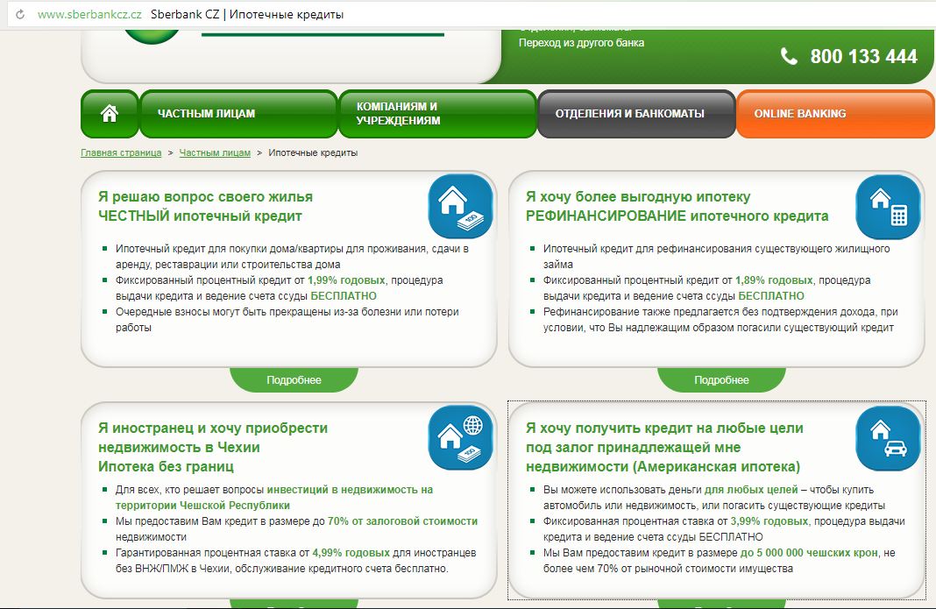Open heading Я решаю вопрос своего жилья
This screenshot has height=609, width=936.
click(x=205, y=196)
